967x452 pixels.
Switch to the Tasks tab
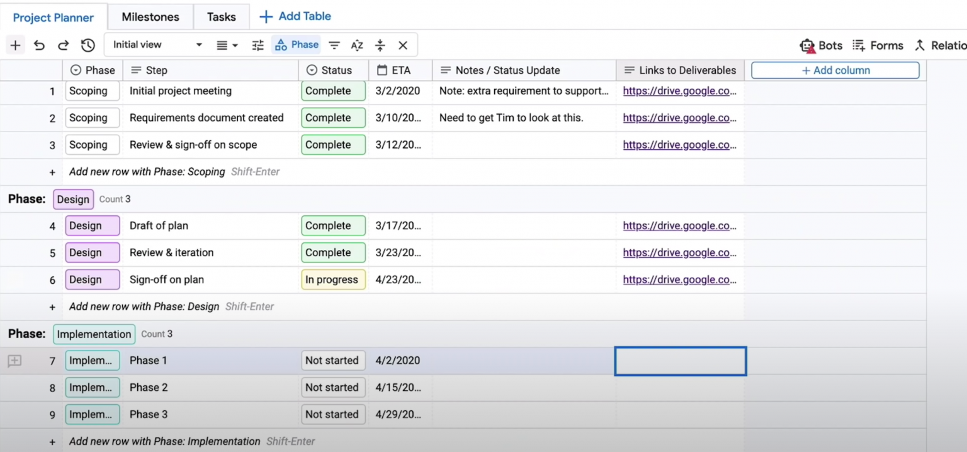click(x=221, y=17)
